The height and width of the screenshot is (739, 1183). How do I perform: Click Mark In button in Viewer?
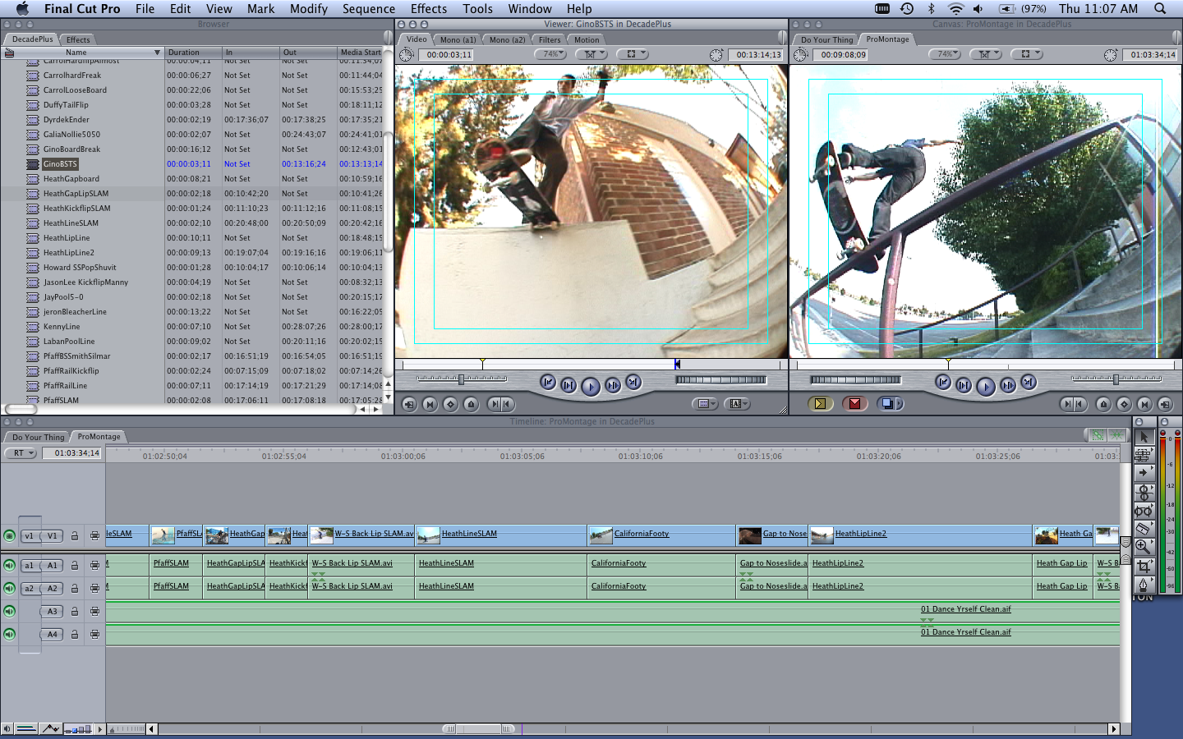[x=493, y=404]
